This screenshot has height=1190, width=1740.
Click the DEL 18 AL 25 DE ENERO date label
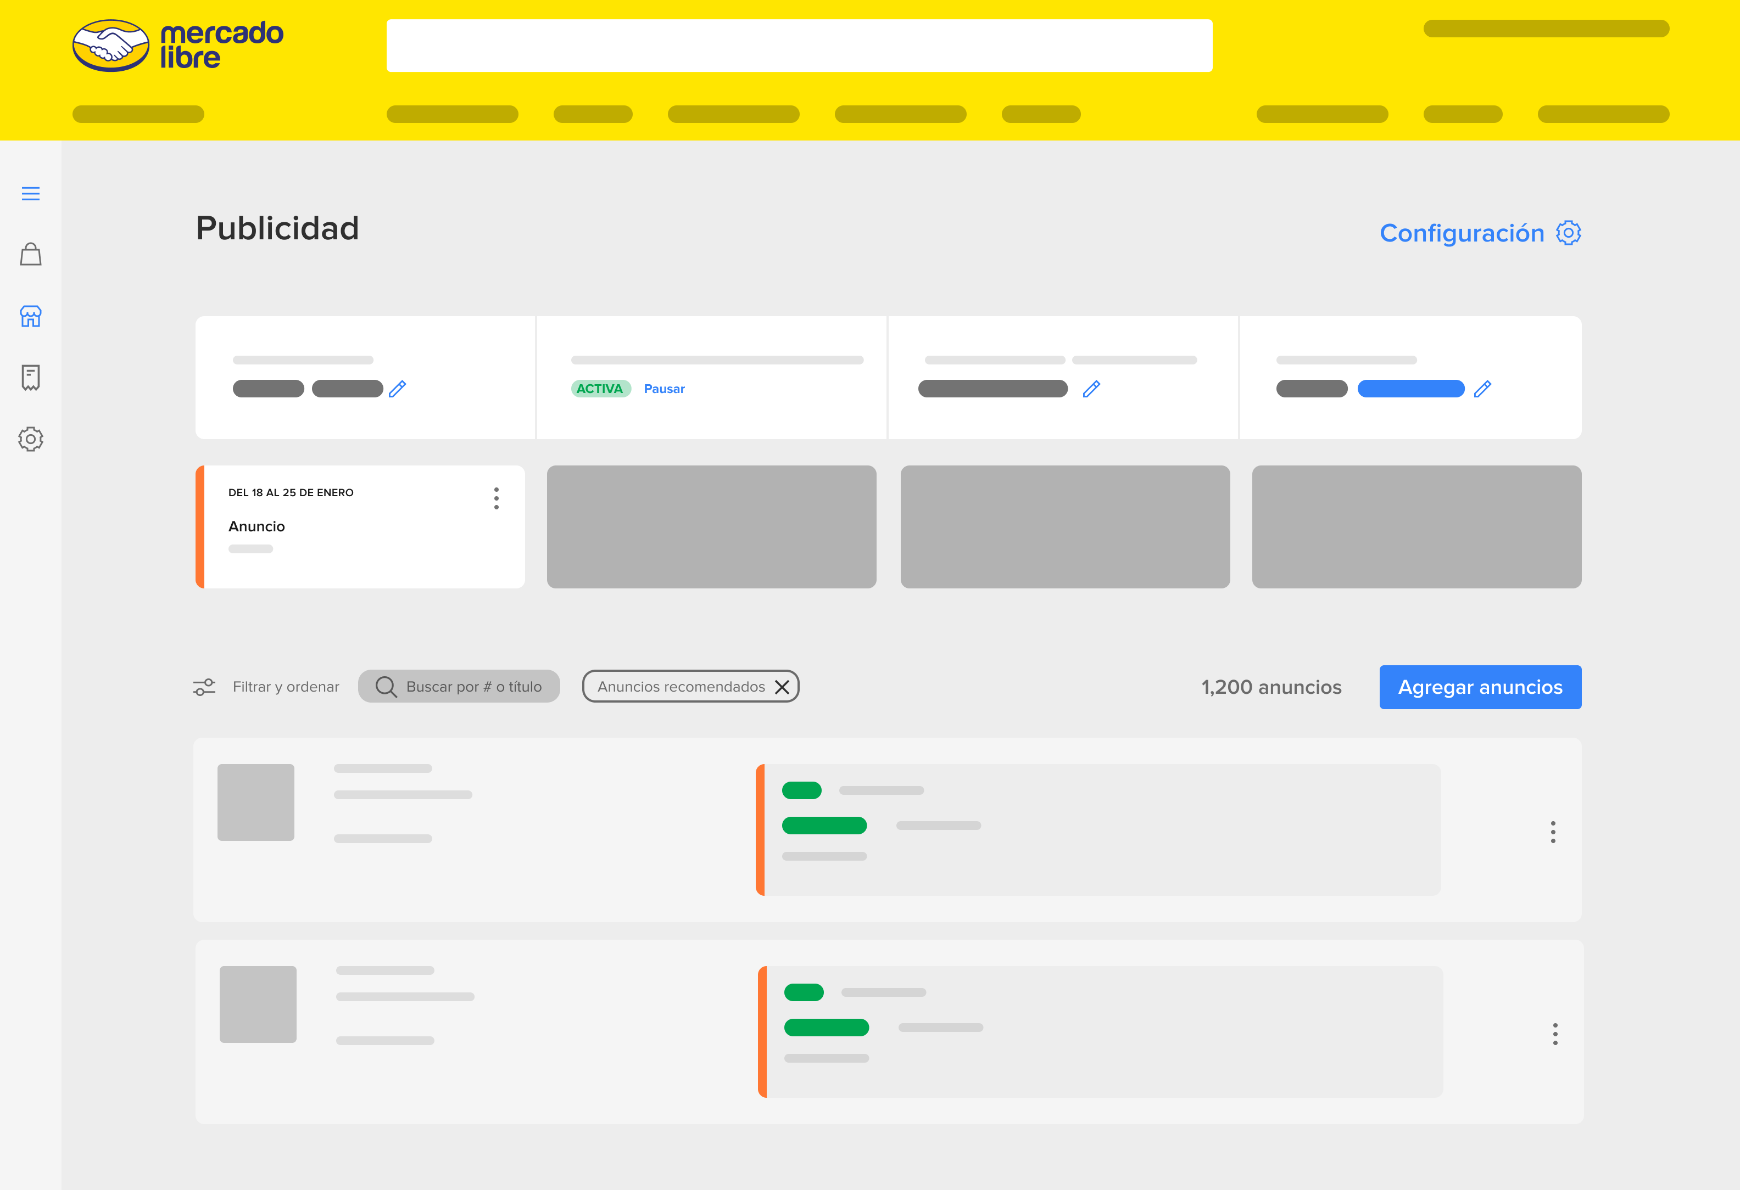pos(291,492)
